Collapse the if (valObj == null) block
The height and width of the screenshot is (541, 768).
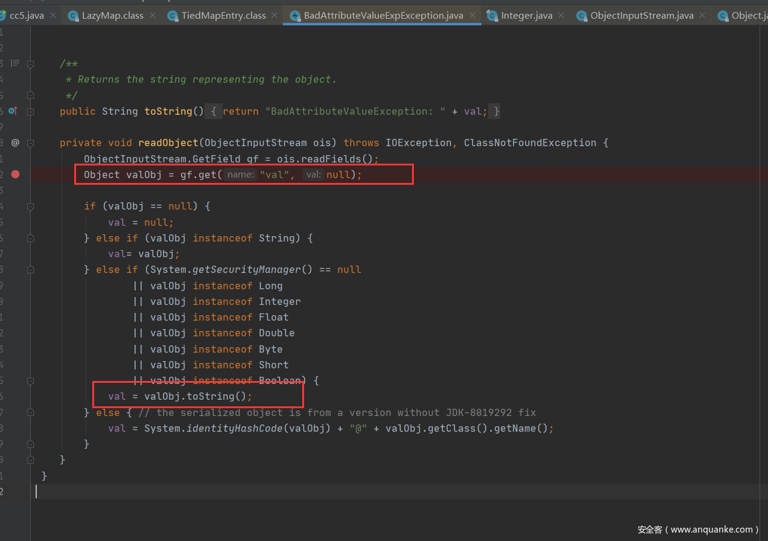(30, 206)
